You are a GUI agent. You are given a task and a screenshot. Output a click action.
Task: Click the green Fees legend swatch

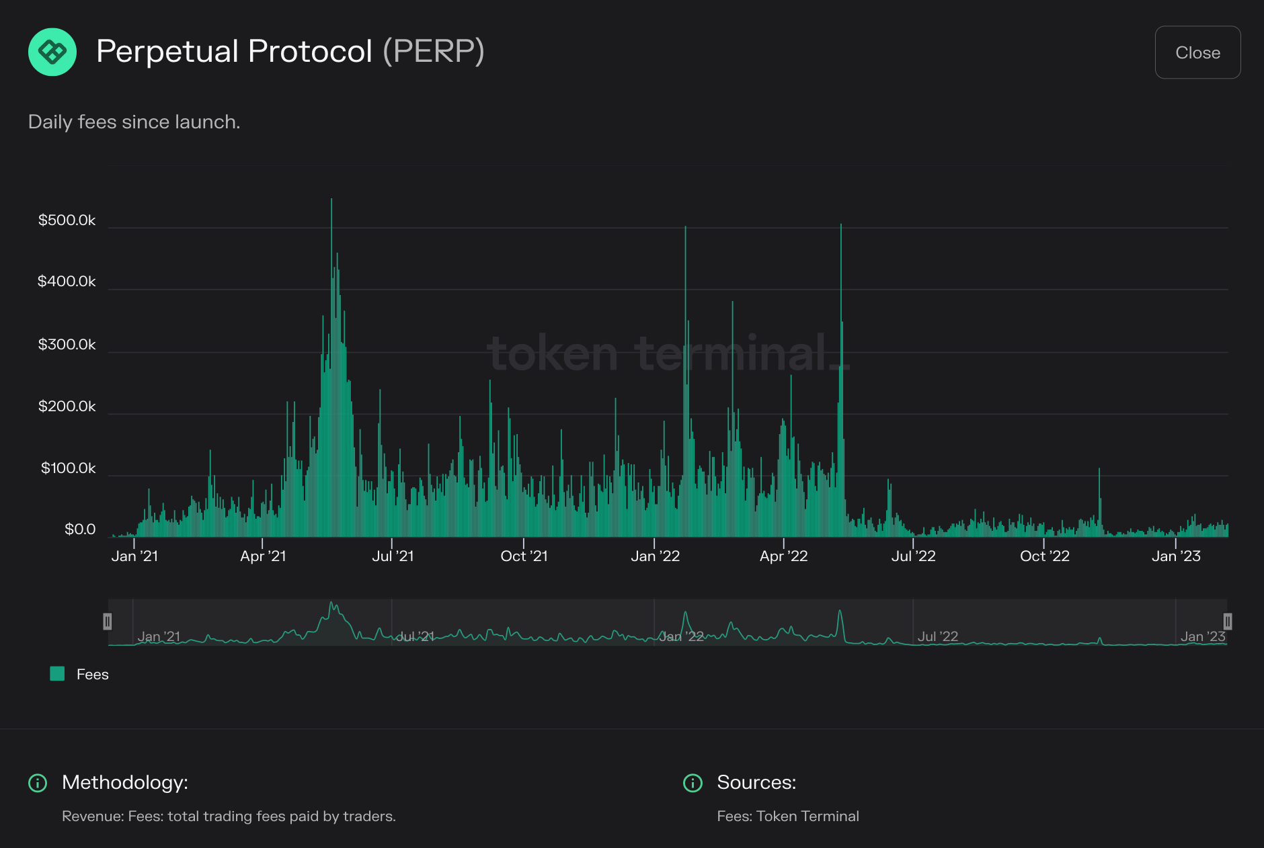[x=57, y=673]
